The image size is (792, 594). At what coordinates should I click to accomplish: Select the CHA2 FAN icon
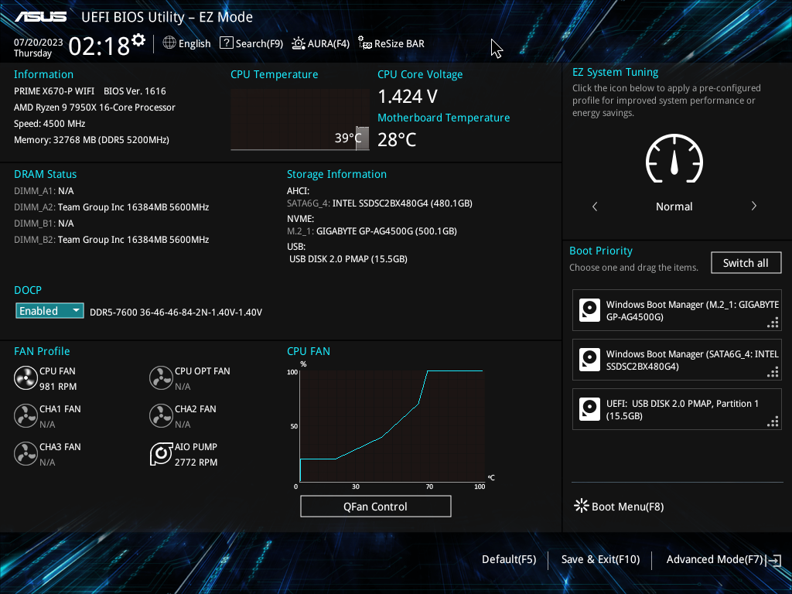161,415
